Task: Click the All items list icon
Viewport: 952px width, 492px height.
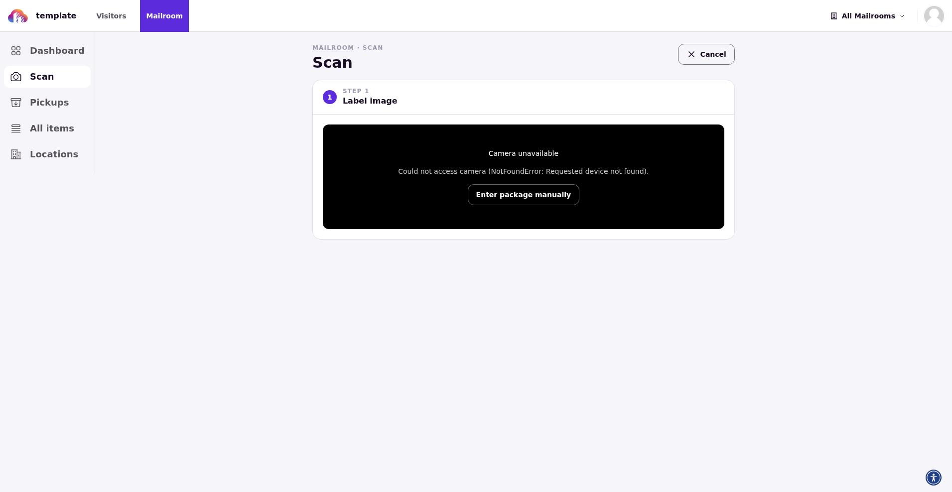Action: pos(16,128)
